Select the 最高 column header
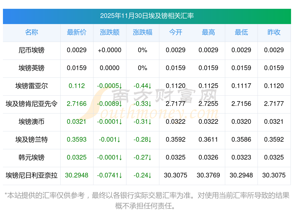The image size is (294, 215). click(208, 32)
